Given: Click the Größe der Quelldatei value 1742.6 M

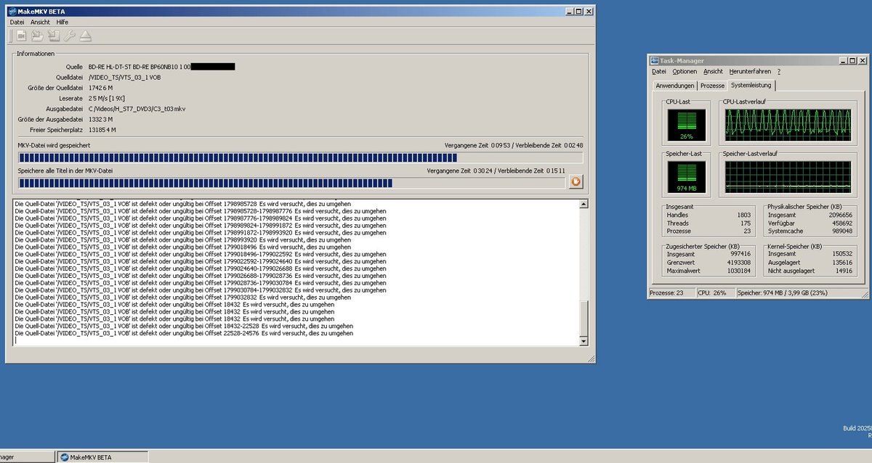Looking at the screenshot, I should coord(101,88).
